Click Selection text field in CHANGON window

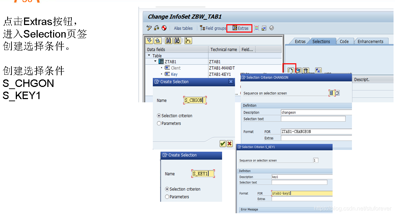tap(313, 118)
